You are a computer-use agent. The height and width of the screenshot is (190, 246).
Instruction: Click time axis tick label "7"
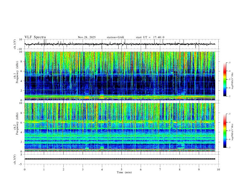[x=160, y=170]
